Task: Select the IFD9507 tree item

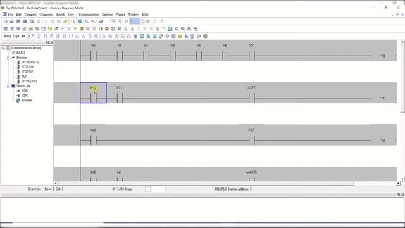Action: 27,72
